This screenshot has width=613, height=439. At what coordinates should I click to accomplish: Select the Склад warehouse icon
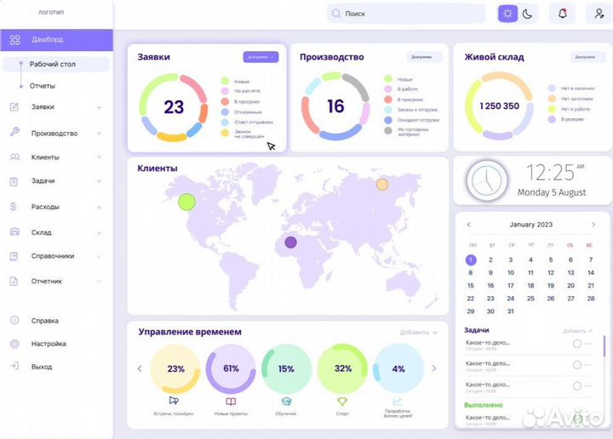point(14,231)
